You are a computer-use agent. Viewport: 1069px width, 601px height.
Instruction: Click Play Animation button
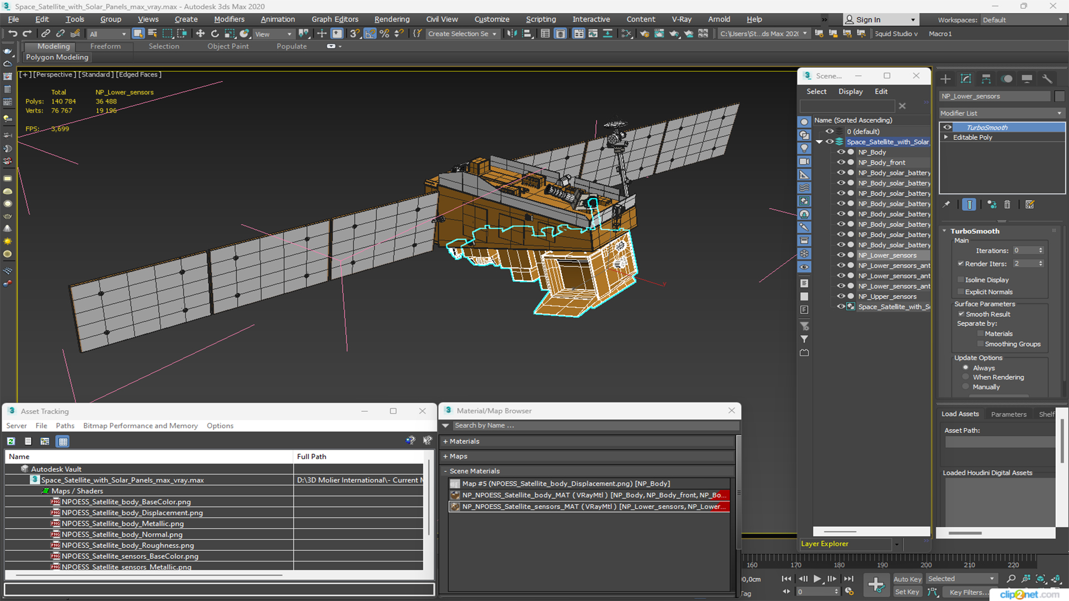[x=817, y=579]
